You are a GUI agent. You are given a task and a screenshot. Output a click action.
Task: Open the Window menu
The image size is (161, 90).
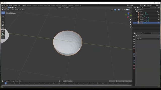pyautogui.click(x=15, y=5)
